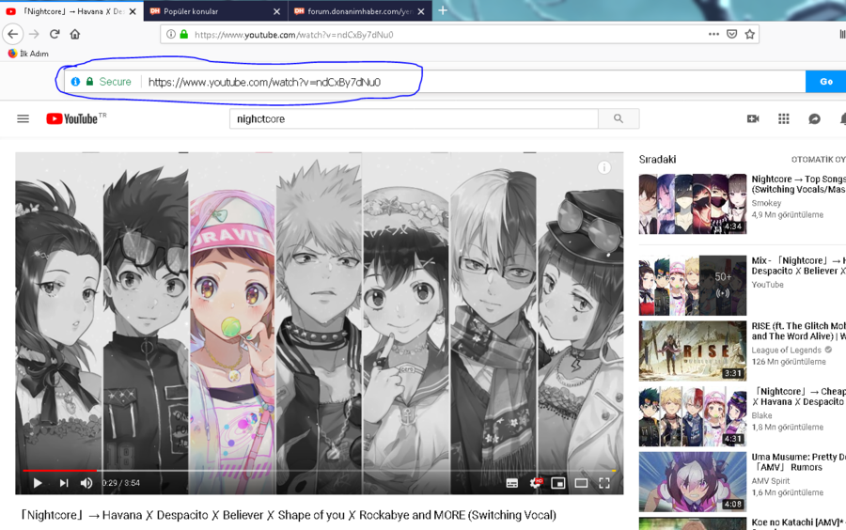Image resolution: width=846 pixels, height=530 pixels.
Task: Click the Secure label in the lower URL bar
Action: point(115,82)
